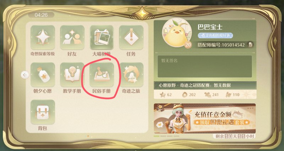Open the 背包 backpack icon
The image size is (284, 151).
point(43,112)
